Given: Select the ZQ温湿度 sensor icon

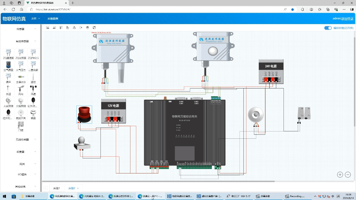Looking at the screenshot, I should pos(8,52).
